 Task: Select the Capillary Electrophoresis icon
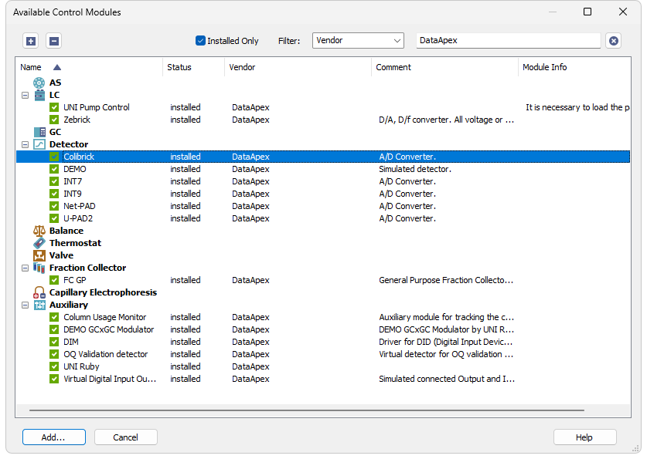click(x=39, y=292)
